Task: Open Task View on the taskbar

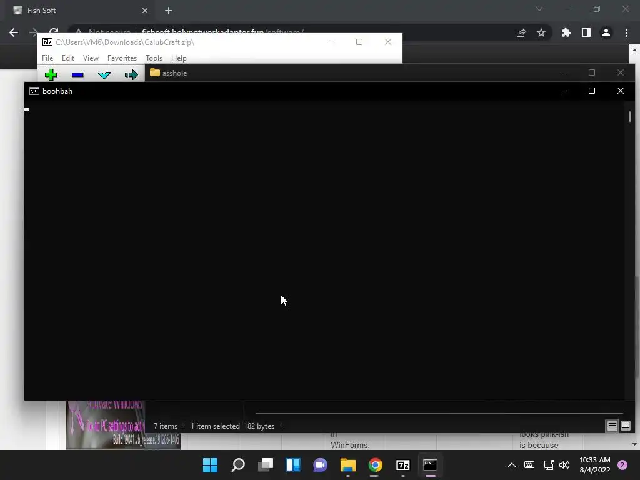Action: click(x=266, y=465)
